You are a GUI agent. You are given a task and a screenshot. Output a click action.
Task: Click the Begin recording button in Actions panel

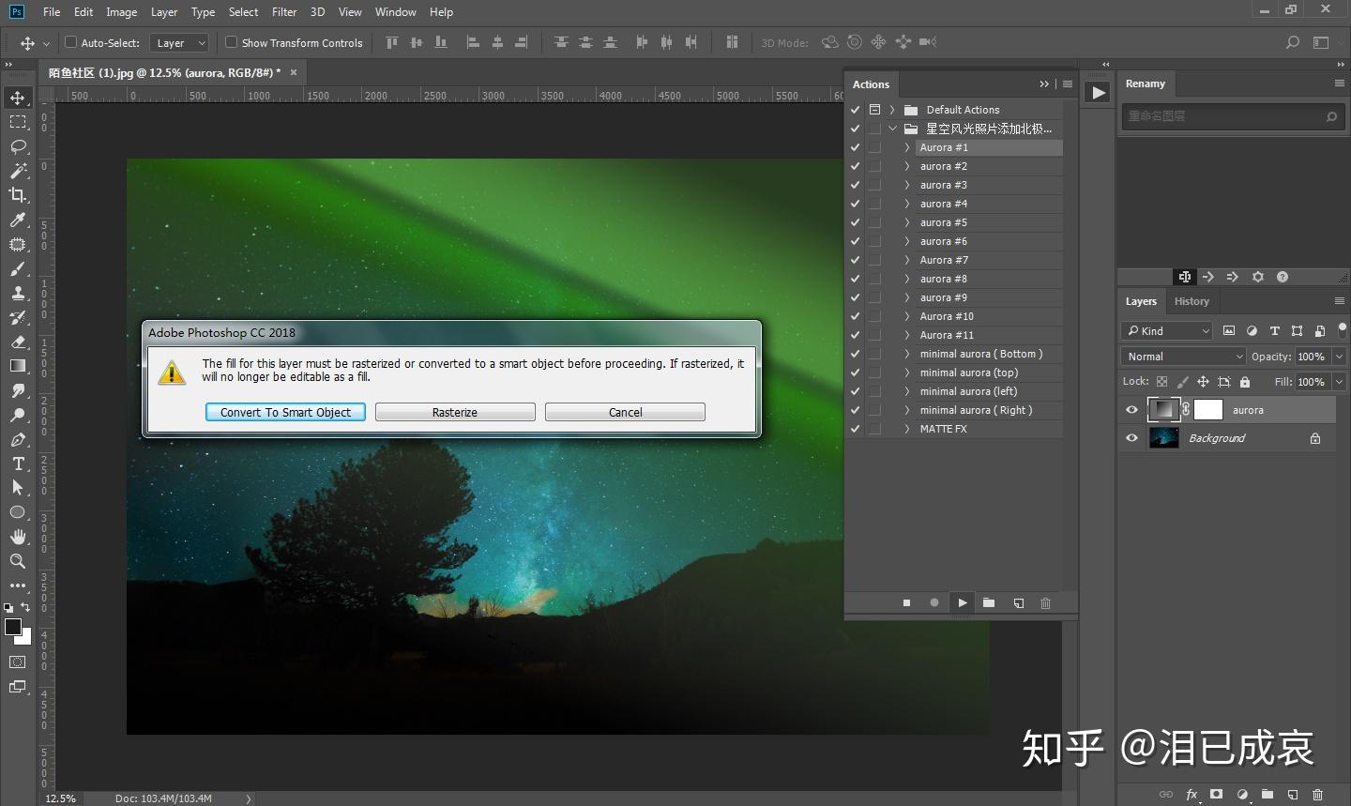click(x=934, y=603)
